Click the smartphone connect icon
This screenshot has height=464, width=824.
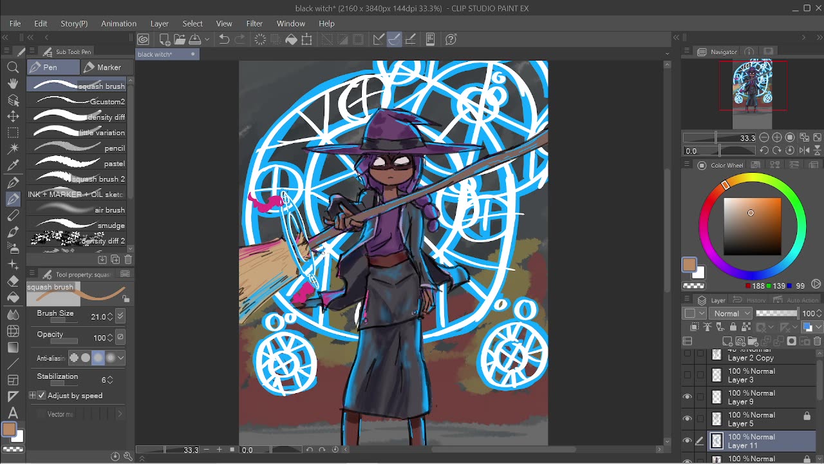[x=430, y=39]
